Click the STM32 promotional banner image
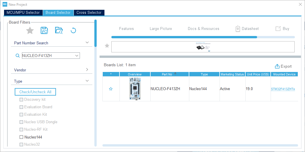 (x=203, y=47)
